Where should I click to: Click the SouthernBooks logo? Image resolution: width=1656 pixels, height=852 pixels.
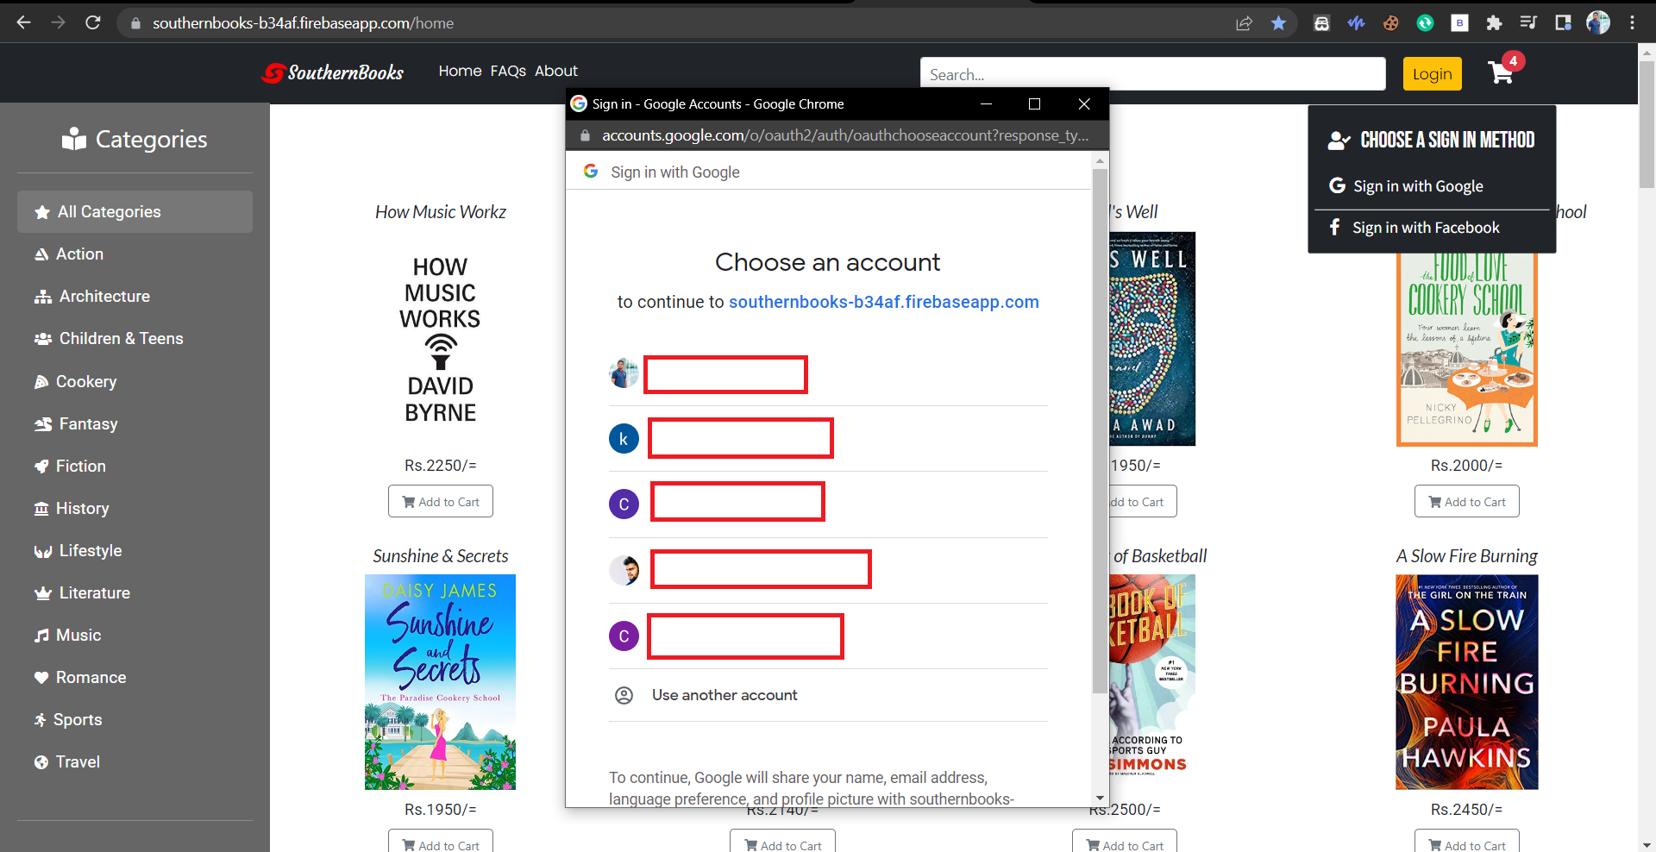[332, 73]
